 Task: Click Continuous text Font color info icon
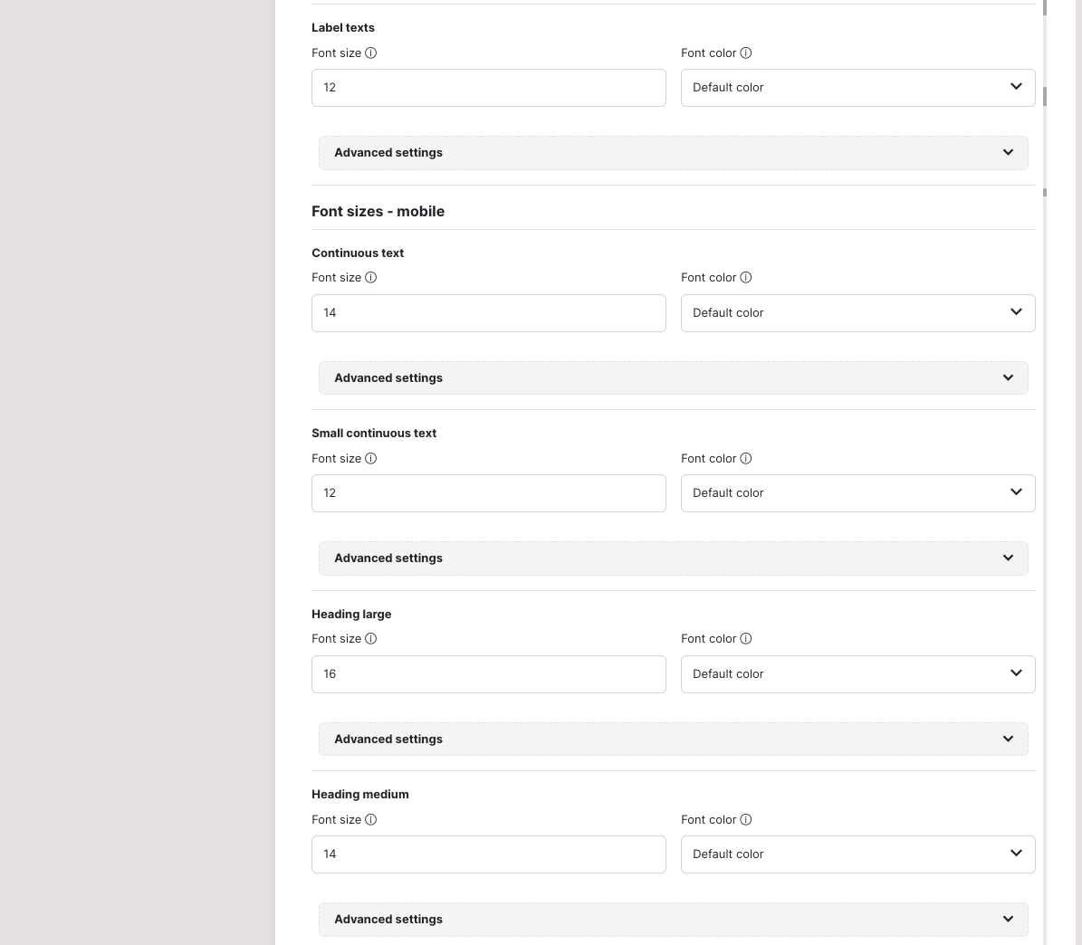[746, 278]
